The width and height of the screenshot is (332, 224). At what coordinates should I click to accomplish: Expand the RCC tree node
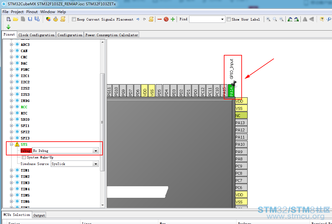coord(12,107)
